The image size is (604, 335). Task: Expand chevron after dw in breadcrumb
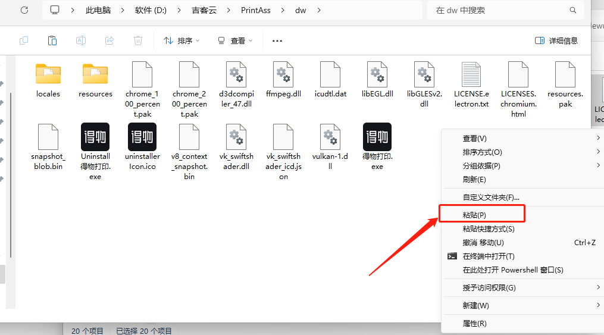pos(319,10)
